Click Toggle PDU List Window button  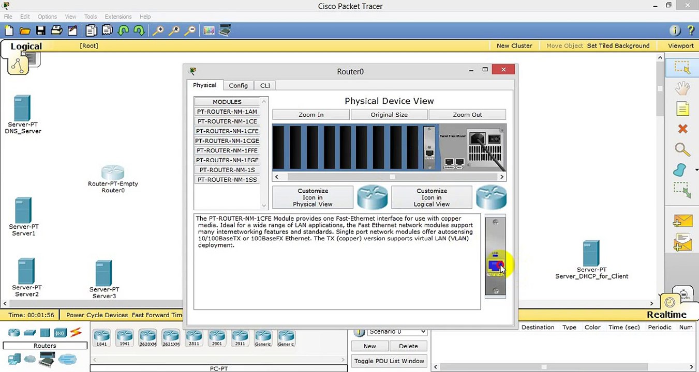coord(389,361)
